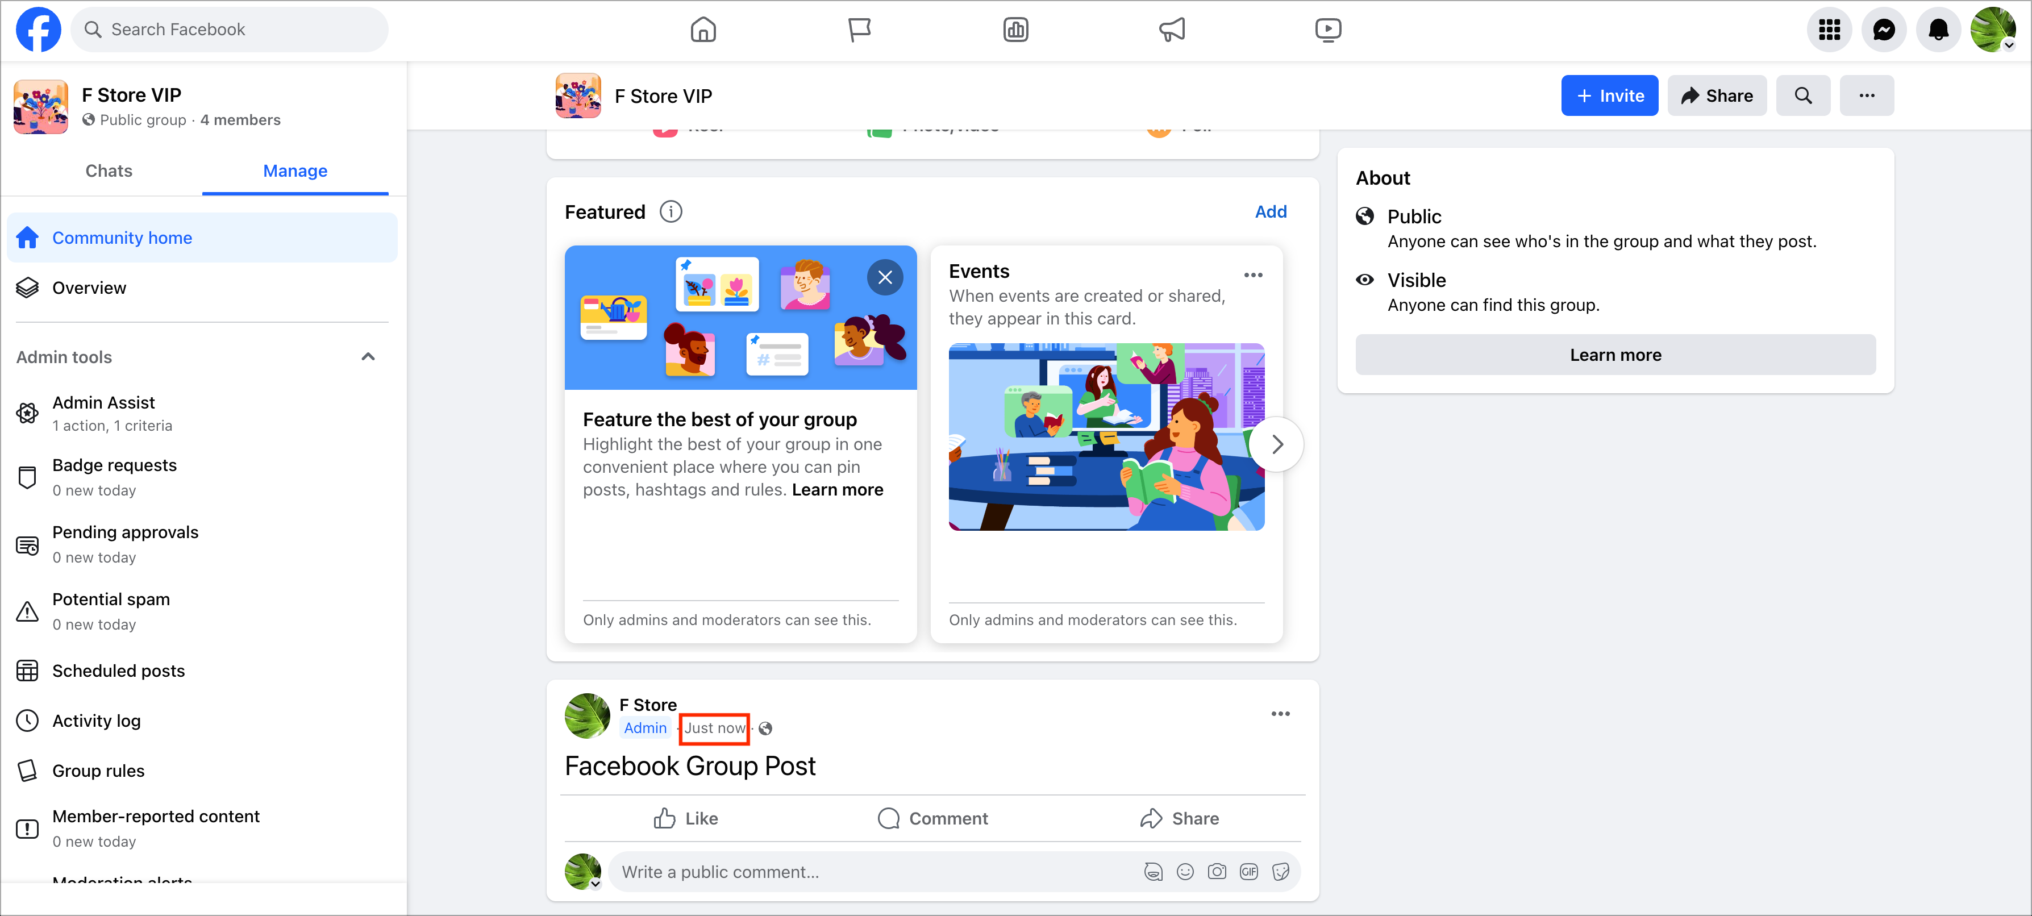Open F Store post options menu
Image resolution: width=2032 pixels, height=916 pixels.
pyautogui.click(x=1280, y=714)
